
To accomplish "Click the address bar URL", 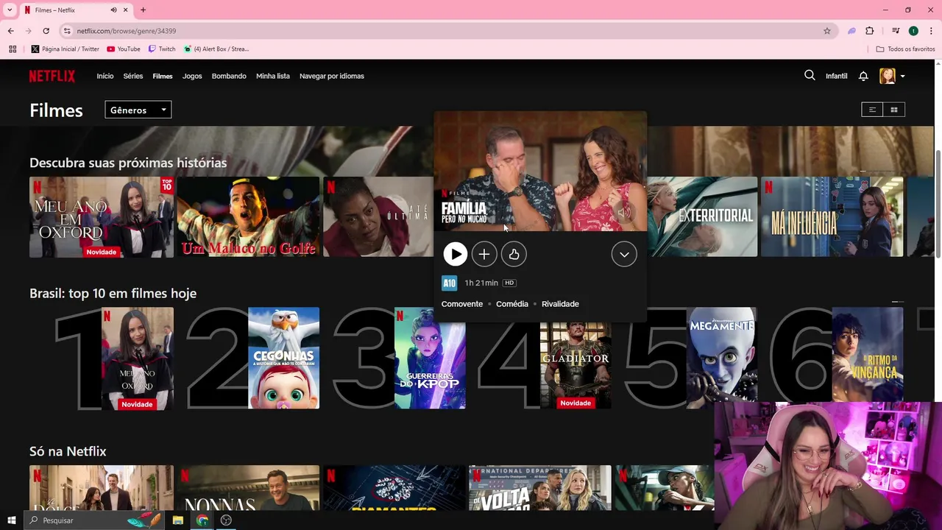I will [127, 31].
